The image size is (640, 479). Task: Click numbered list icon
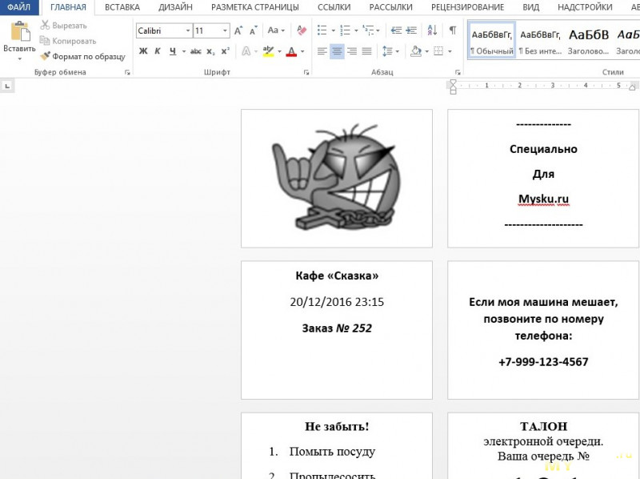pos(346,30)
